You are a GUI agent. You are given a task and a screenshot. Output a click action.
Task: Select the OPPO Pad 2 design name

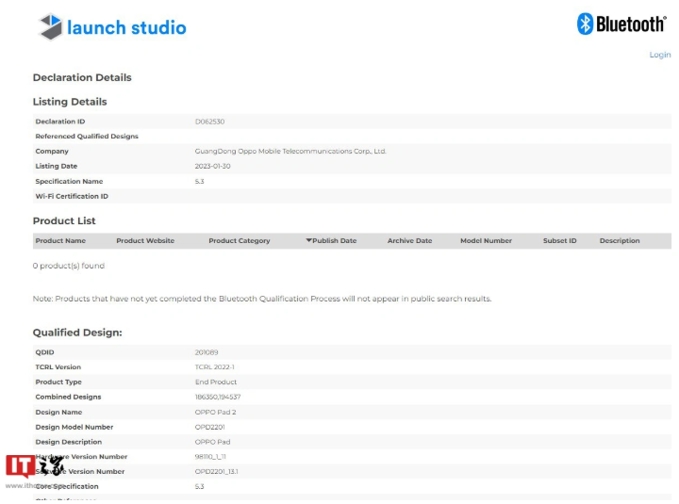213,413
